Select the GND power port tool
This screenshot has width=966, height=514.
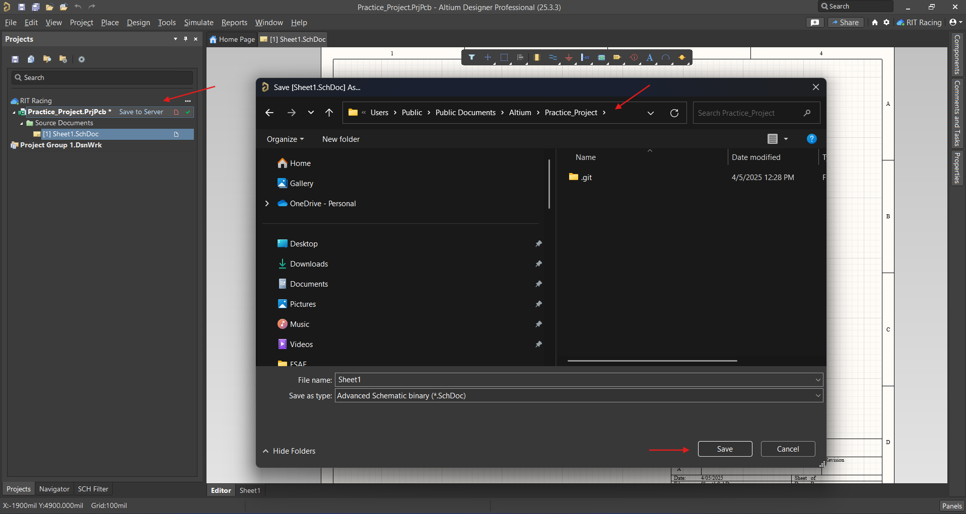[x=569, y=57]
